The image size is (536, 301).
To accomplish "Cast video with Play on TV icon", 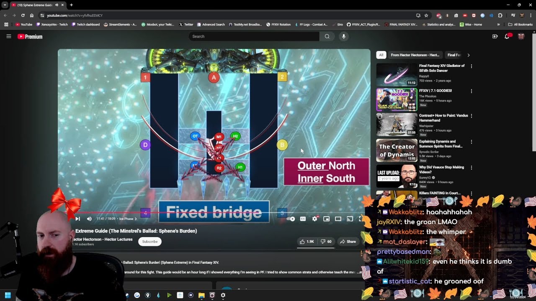I will tap(350, 219).
